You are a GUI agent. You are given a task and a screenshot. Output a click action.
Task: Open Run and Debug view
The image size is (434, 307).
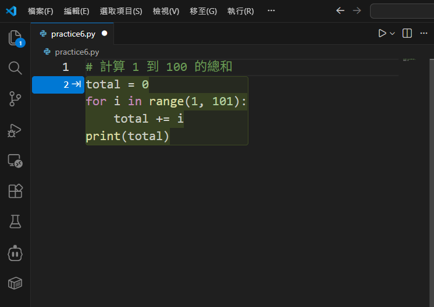[x=15, y=130]
